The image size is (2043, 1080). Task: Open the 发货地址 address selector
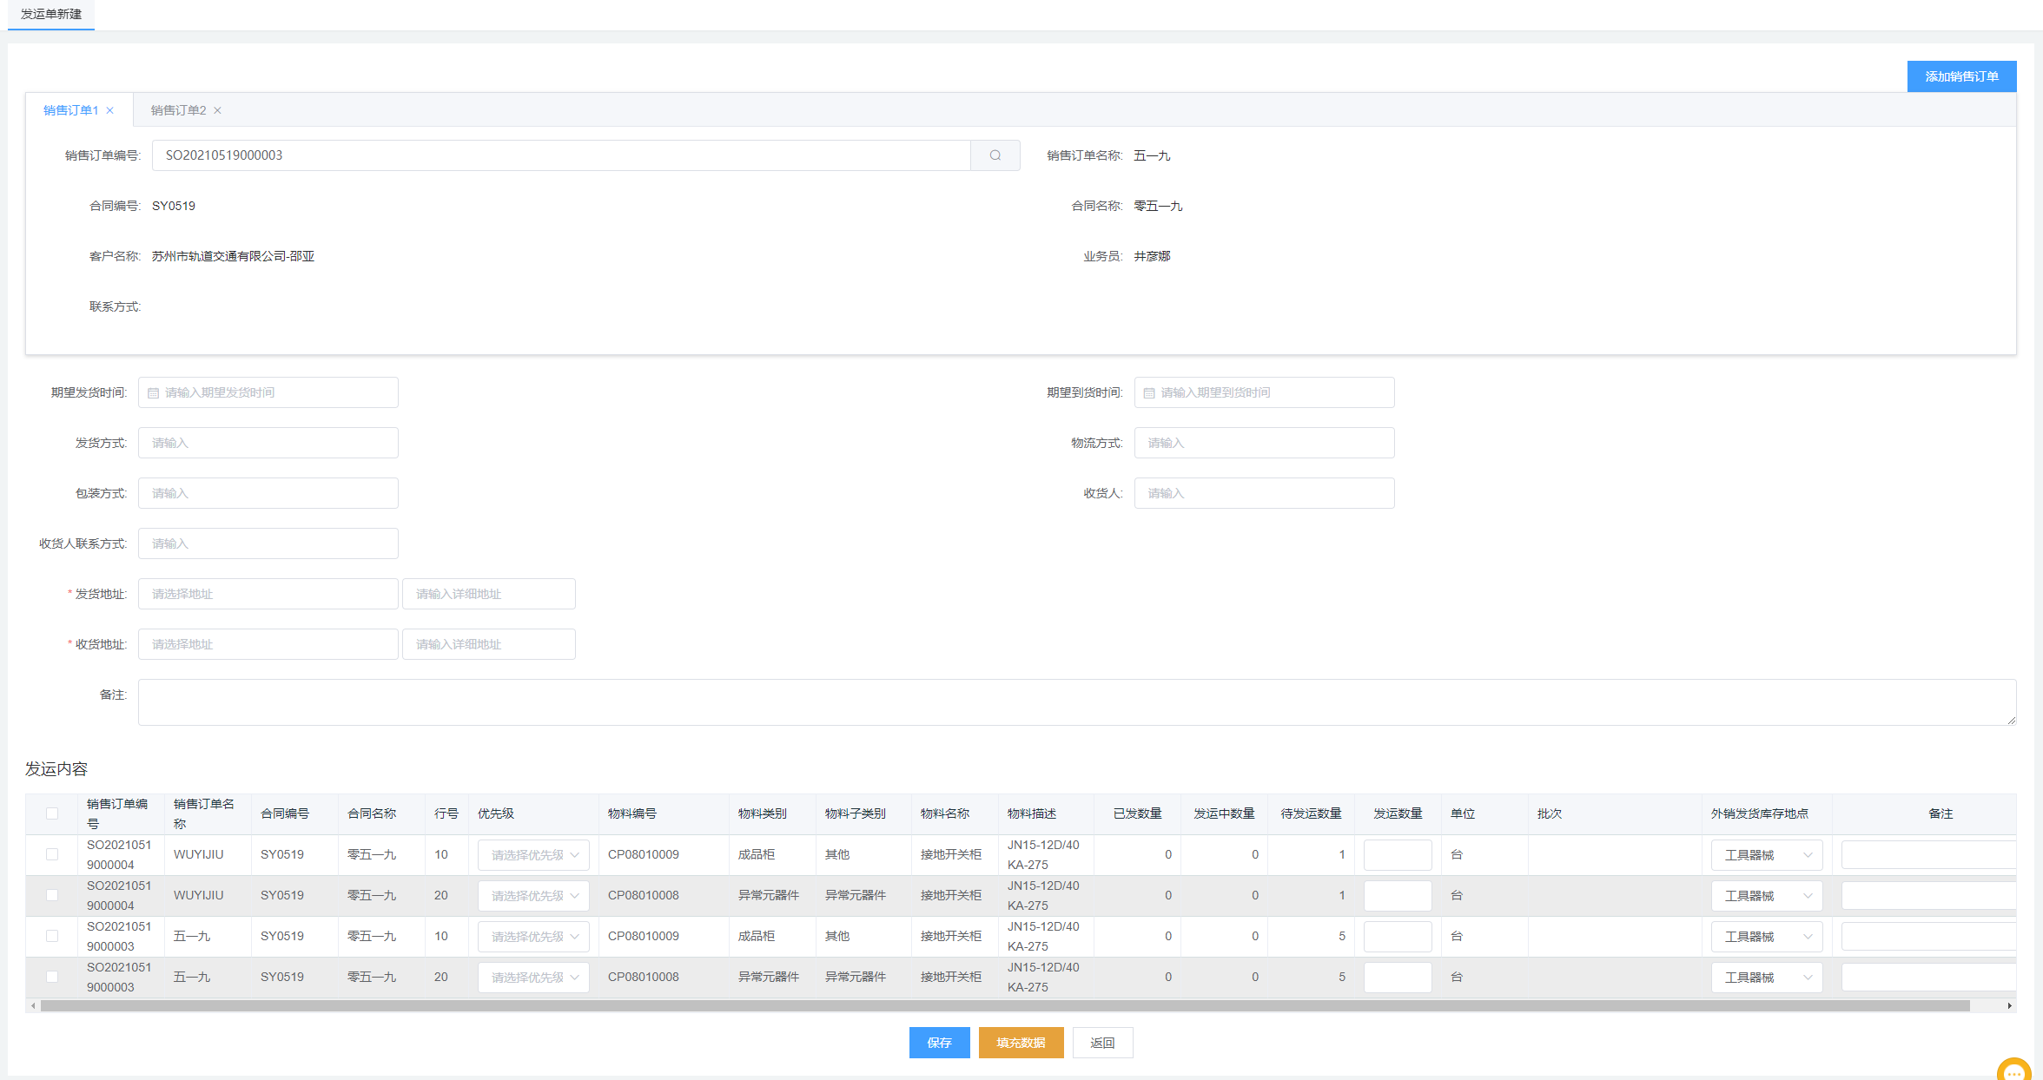(268, 594)
